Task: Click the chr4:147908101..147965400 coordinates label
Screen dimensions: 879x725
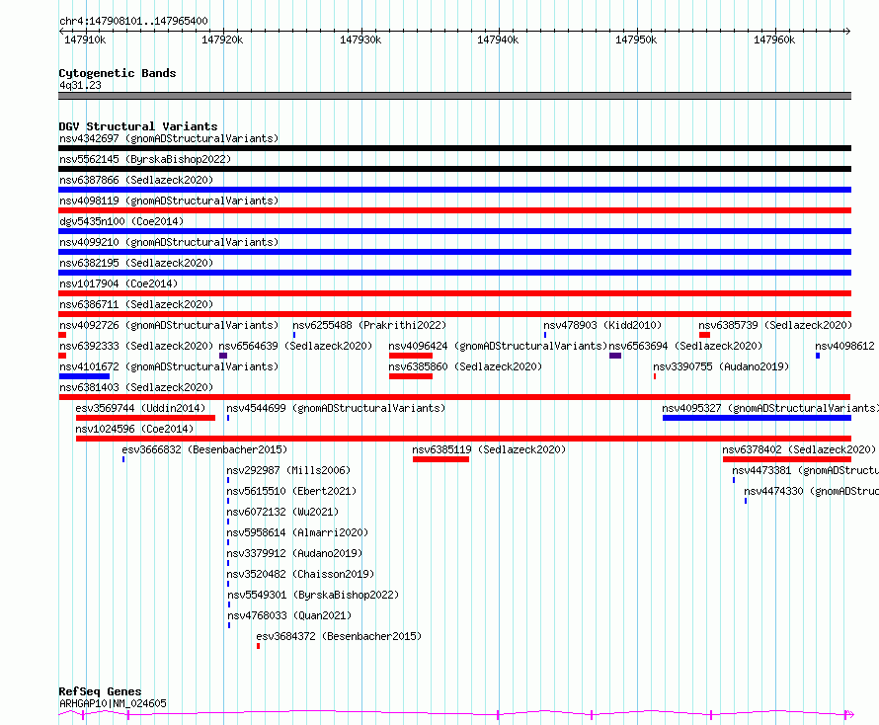Action: click(x=133, y=21)
